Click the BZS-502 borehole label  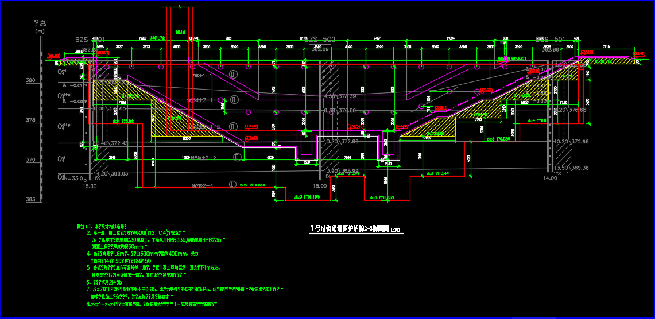pos(319,40)
